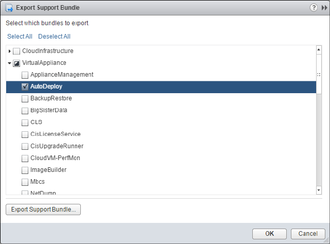
Task: Dismiss dialog with Cancel button
Action: pos(308,233)
